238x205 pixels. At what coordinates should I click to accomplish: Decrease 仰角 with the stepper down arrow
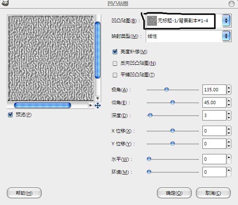click(229, 105)
